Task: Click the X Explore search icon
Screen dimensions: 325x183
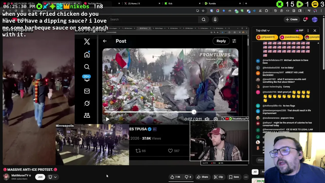Action: click(x=87, y=67)
